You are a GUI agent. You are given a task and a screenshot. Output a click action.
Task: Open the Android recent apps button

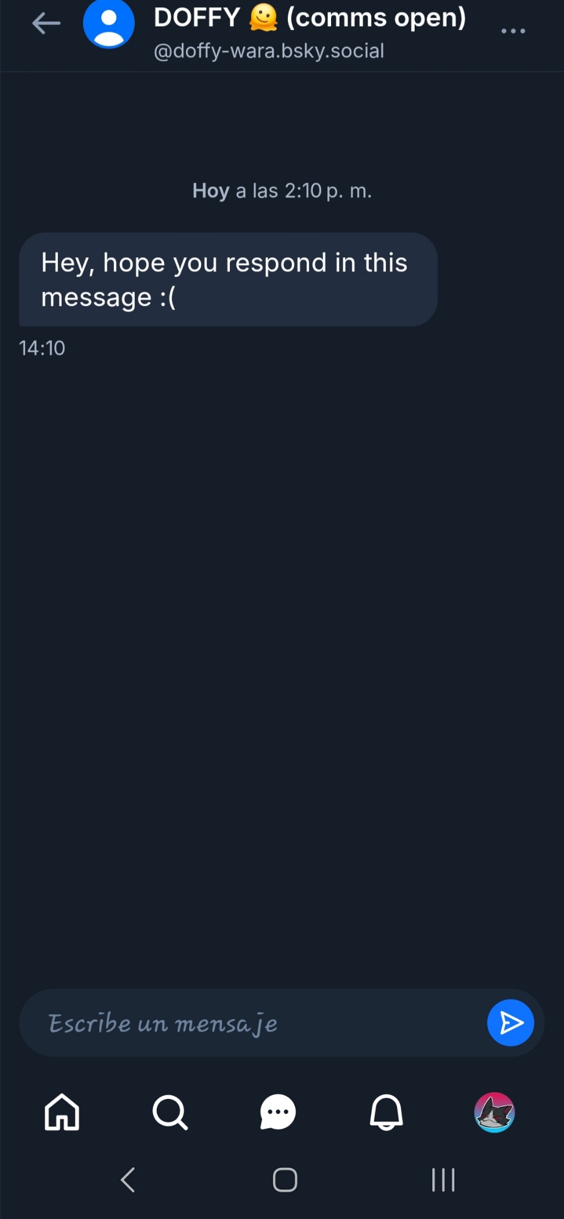(443, 1179)
